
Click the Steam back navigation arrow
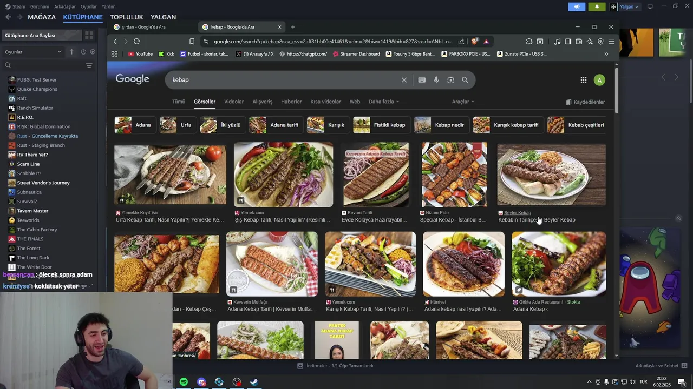tap(8, 17)
